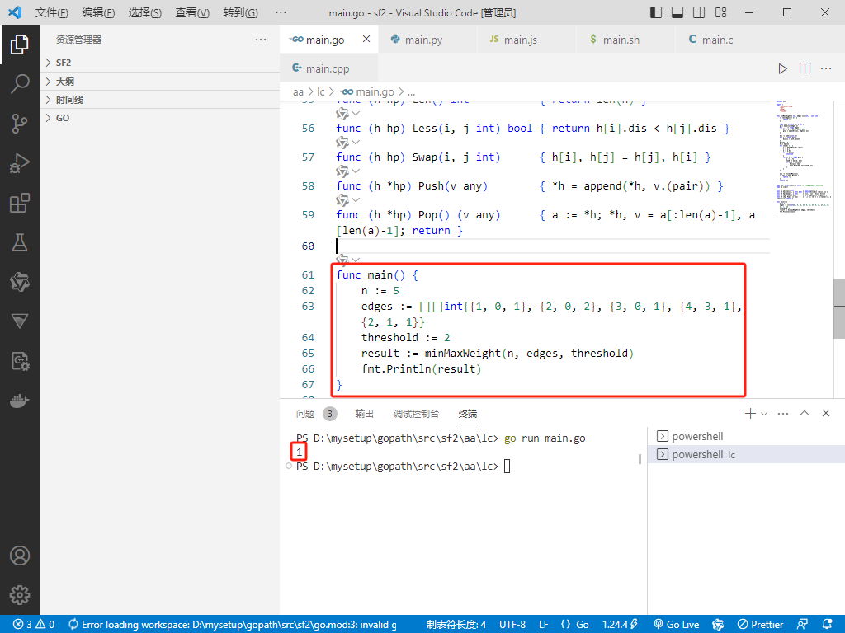
Task: Switch to the main.py tab
Action: coord(427,40)
